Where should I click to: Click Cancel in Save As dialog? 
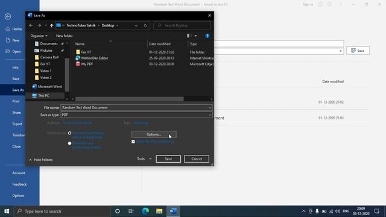[197, 159]
